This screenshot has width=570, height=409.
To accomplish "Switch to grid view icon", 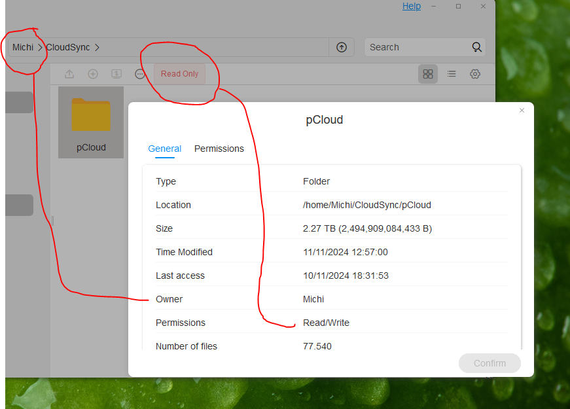I will coord(428,74).
